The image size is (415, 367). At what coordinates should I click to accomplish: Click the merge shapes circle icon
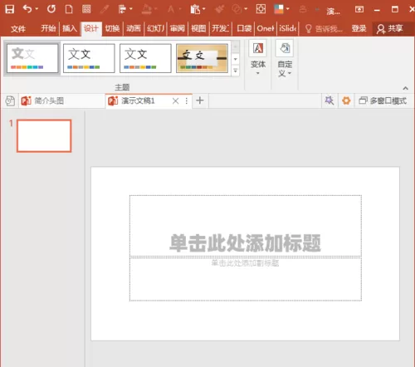(x=237, y=9)
